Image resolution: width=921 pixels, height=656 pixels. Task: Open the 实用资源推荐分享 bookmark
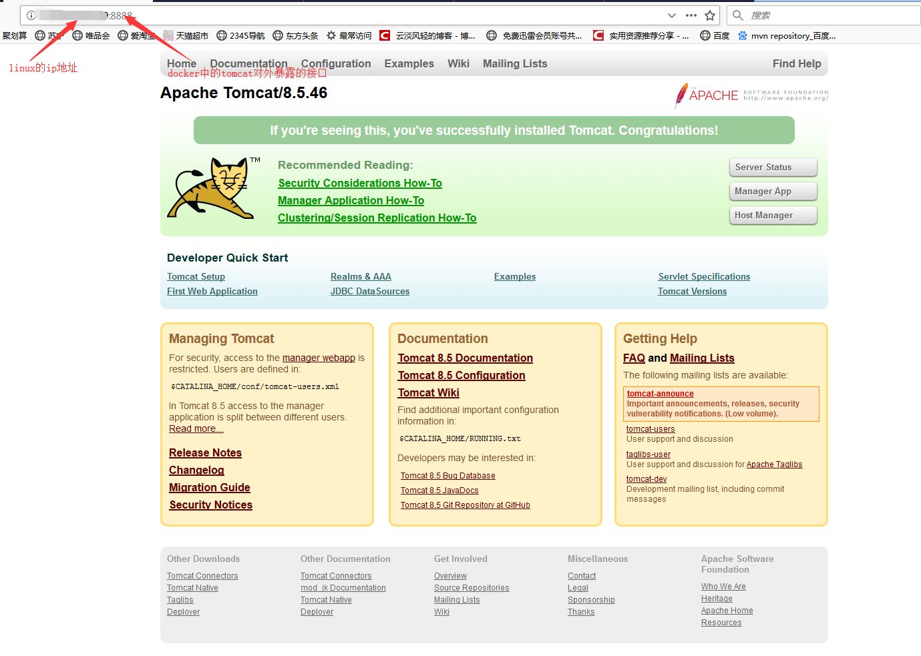coord(641,36)
